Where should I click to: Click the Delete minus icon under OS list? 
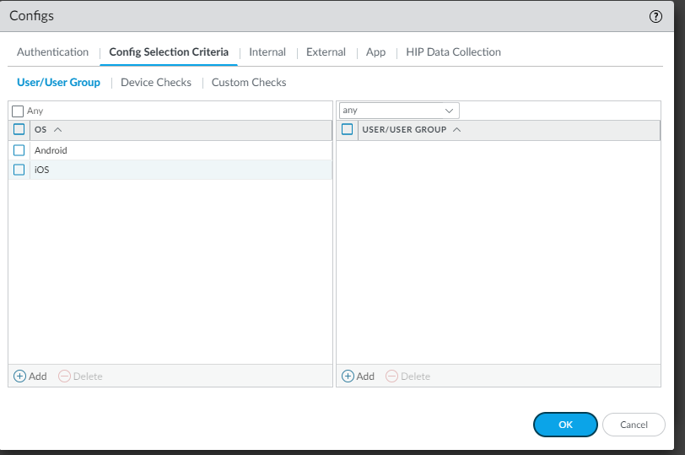point(64,376)
